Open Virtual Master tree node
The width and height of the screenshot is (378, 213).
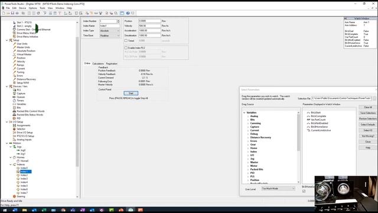[24, 54]
